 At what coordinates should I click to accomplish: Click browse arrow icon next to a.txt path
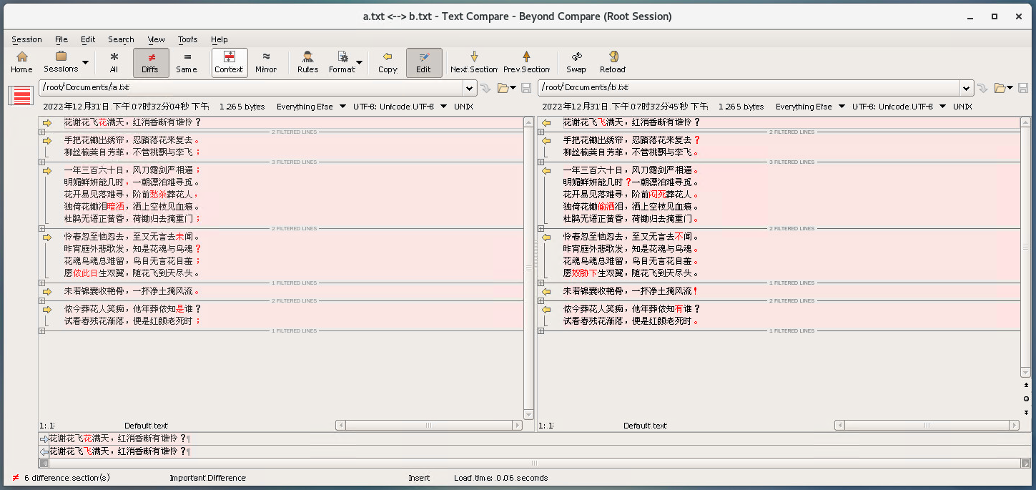(x=485, y=88)
